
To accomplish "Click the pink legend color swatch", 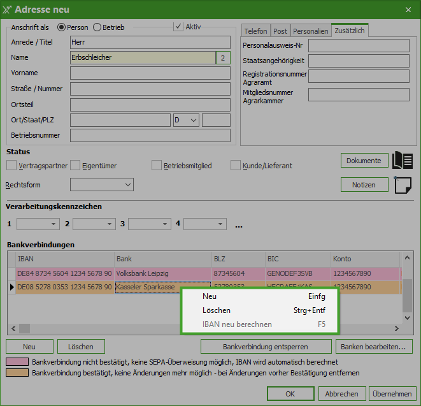I will [x=17, y=362].
